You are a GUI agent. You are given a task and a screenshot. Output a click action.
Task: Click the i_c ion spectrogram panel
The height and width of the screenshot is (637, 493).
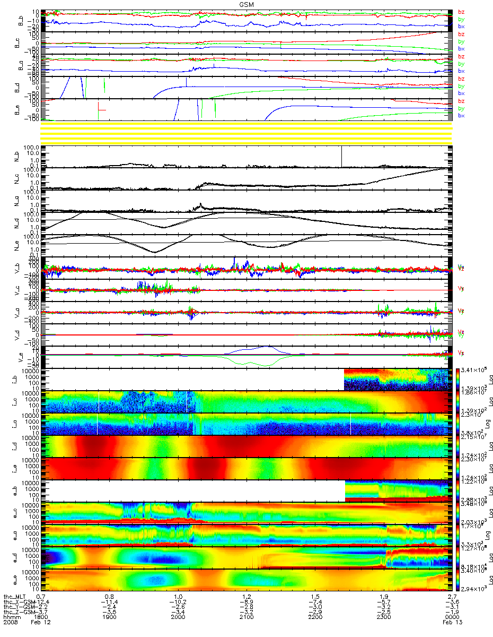click(247, 401)
